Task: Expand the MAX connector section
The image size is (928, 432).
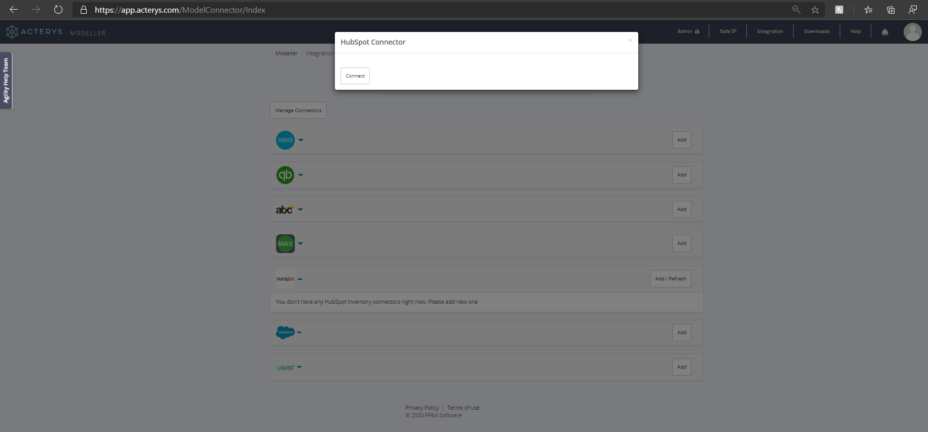Action: pyautogui.click(x=300, y=243)
